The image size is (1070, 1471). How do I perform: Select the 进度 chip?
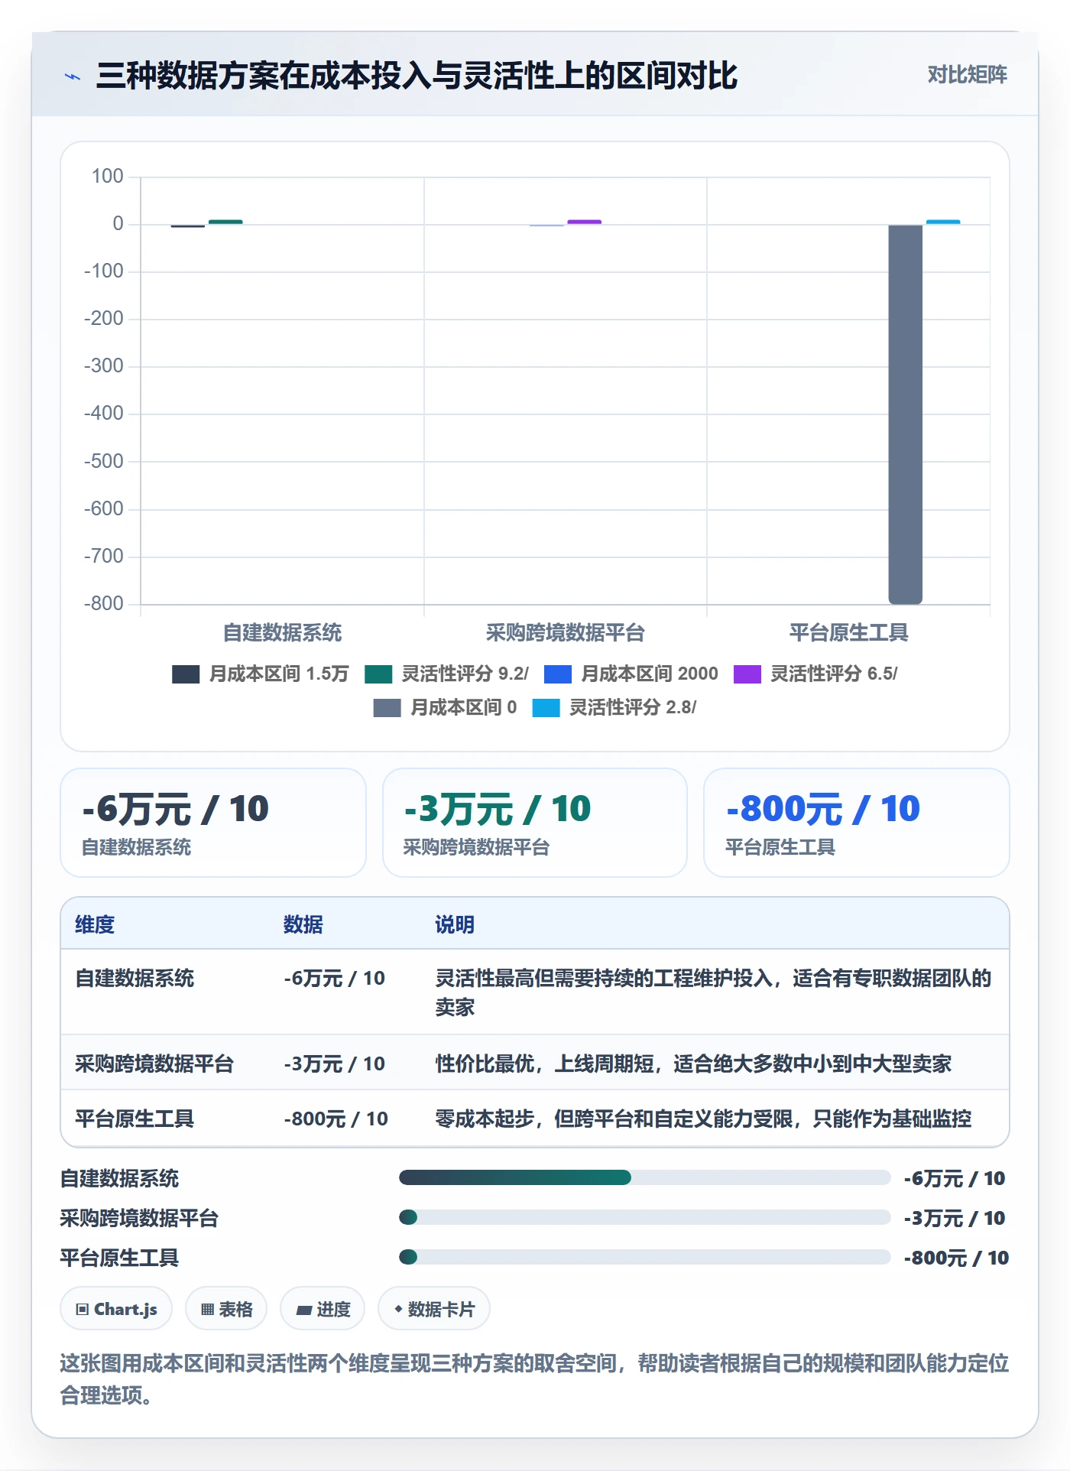(323, 1309)
